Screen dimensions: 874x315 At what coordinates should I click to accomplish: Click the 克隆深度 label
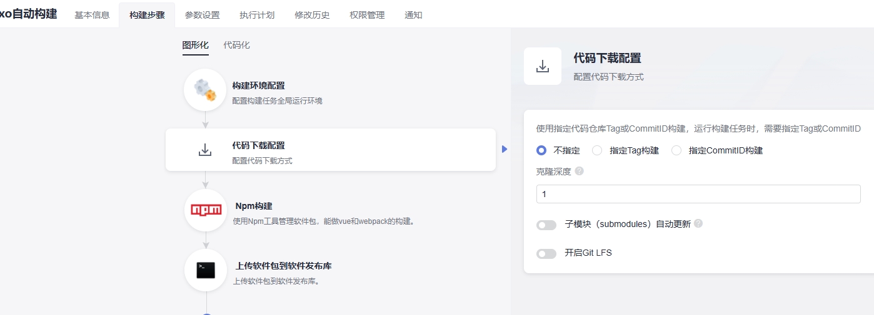click(x=553, y=172)
